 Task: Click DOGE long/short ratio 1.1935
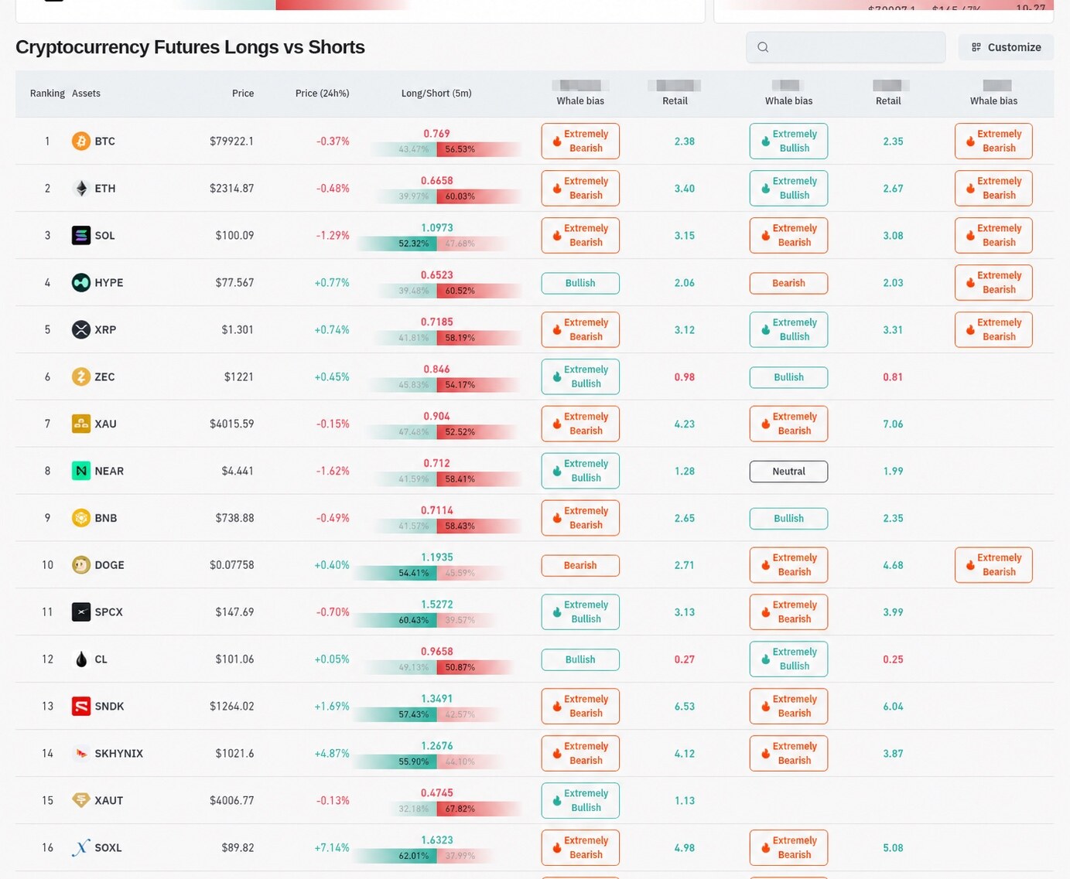tap(437, 557)
